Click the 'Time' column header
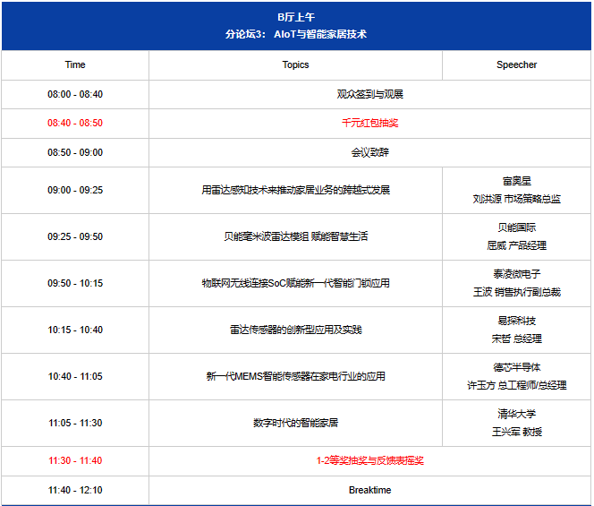594x506 pixels. click(x=75, y=64)
